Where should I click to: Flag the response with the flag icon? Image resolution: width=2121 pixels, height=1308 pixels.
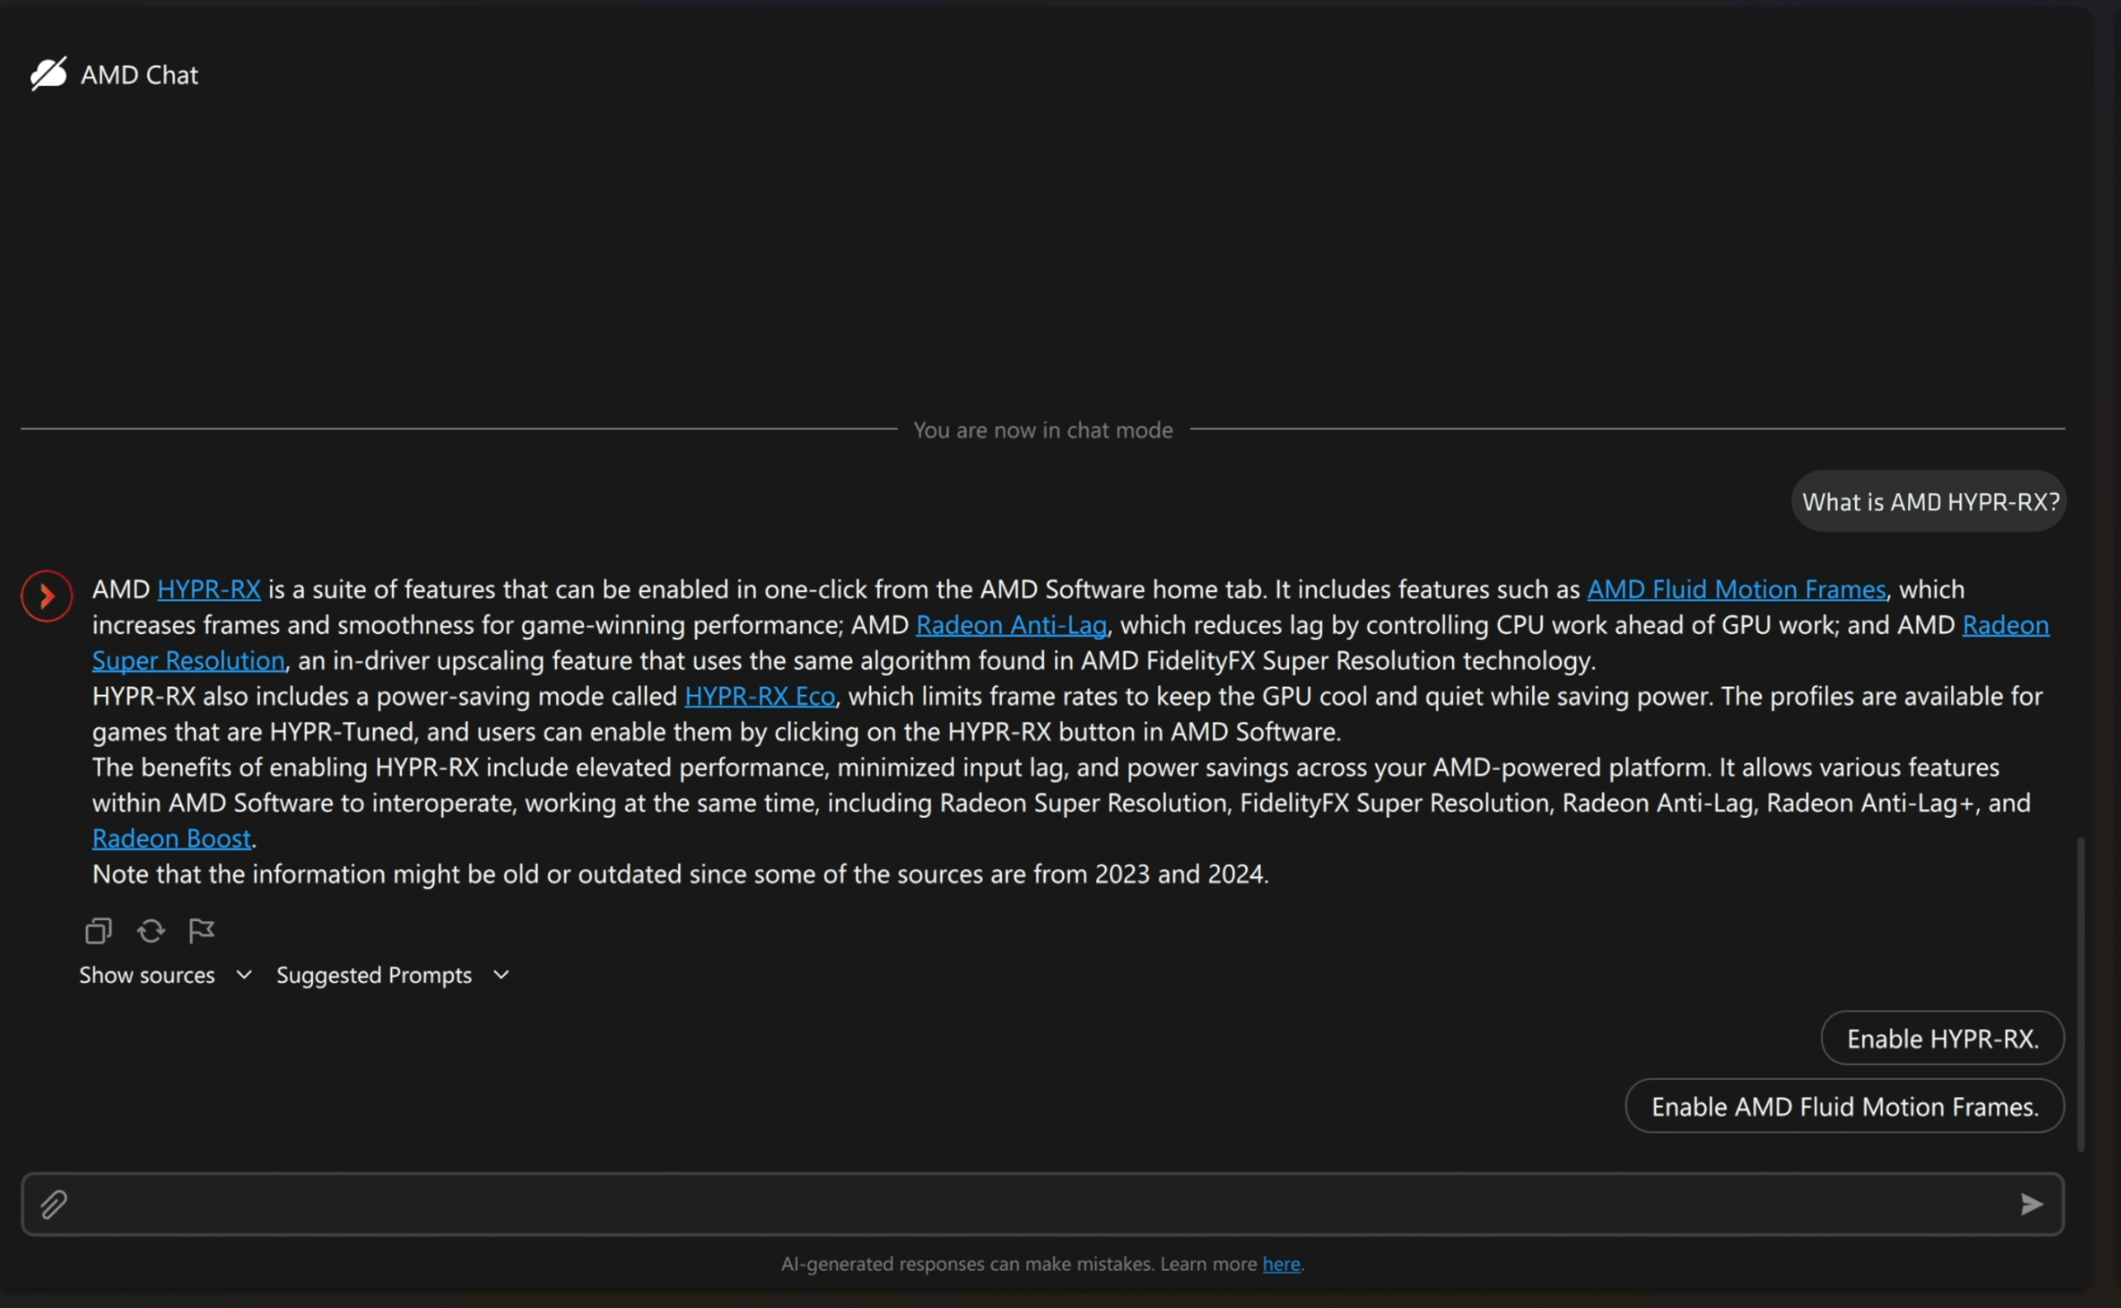click(201, 931)
